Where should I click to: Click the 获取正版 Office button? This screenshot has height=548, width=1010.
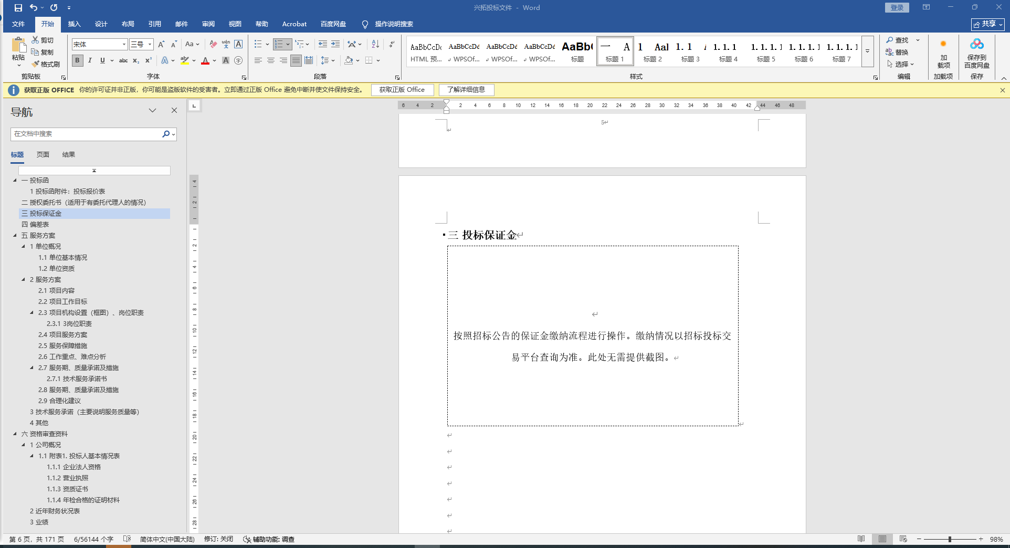click(x=402, y=90)
